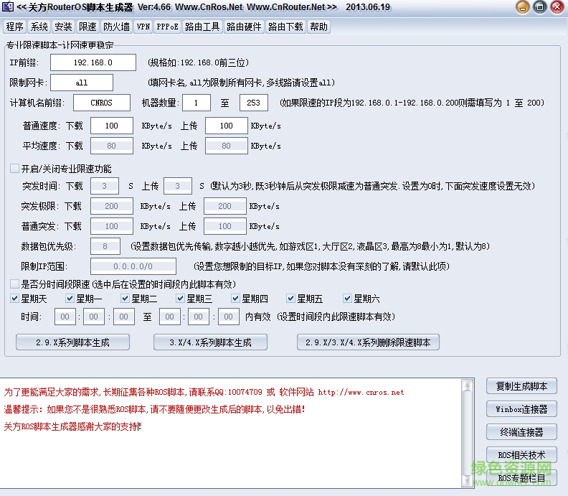568x496 pixels.
Task: Uncheck the 星期一 checkbox
Action: pos(70,299)
